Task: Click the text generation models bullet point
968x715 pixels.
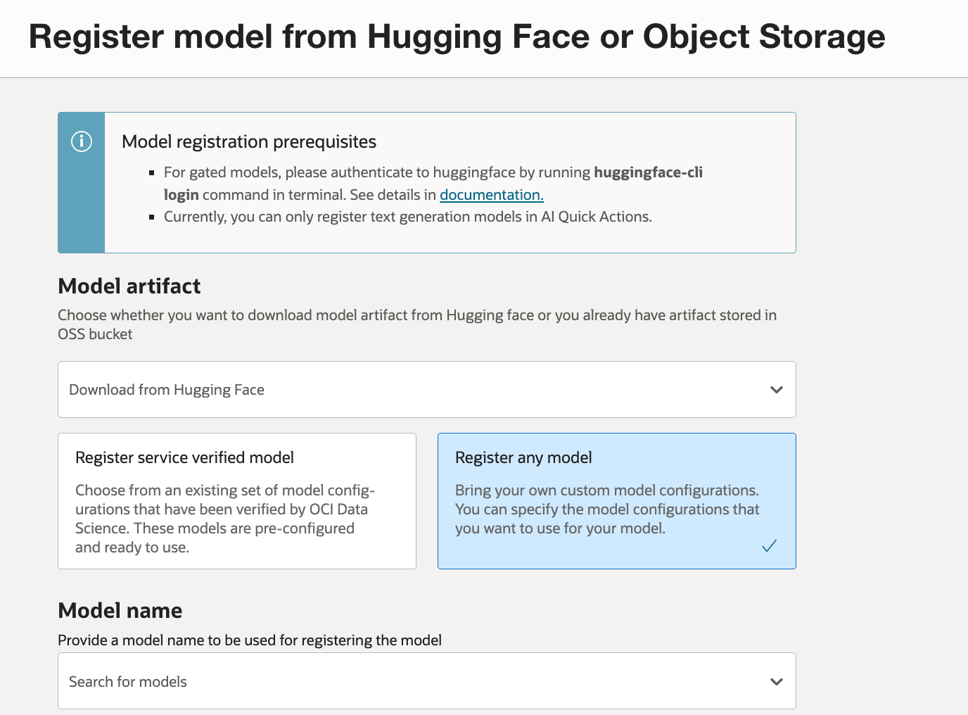Action: pyautogui.click(x=408, y=217)
